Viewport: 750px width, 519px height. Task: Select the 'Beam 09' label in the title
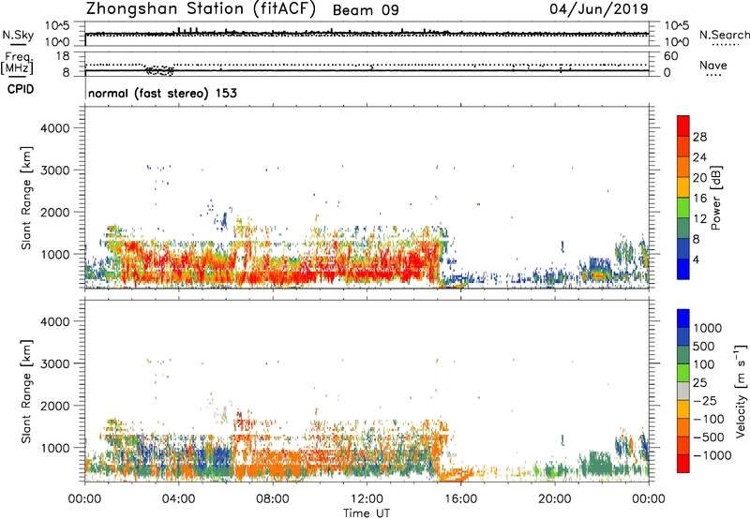coord(366,10)
